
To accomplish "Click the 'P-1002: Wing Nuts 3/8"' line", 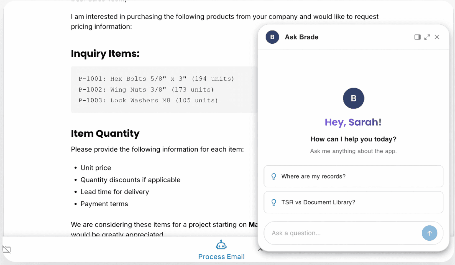I will (x=146, y=90).
